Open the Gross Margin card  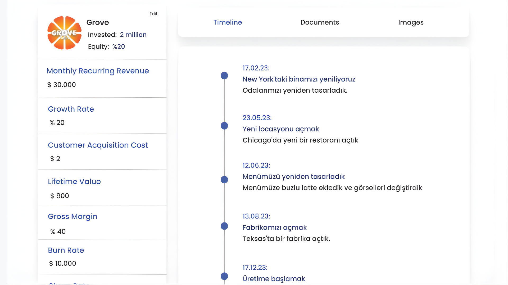tap(72, 216)
